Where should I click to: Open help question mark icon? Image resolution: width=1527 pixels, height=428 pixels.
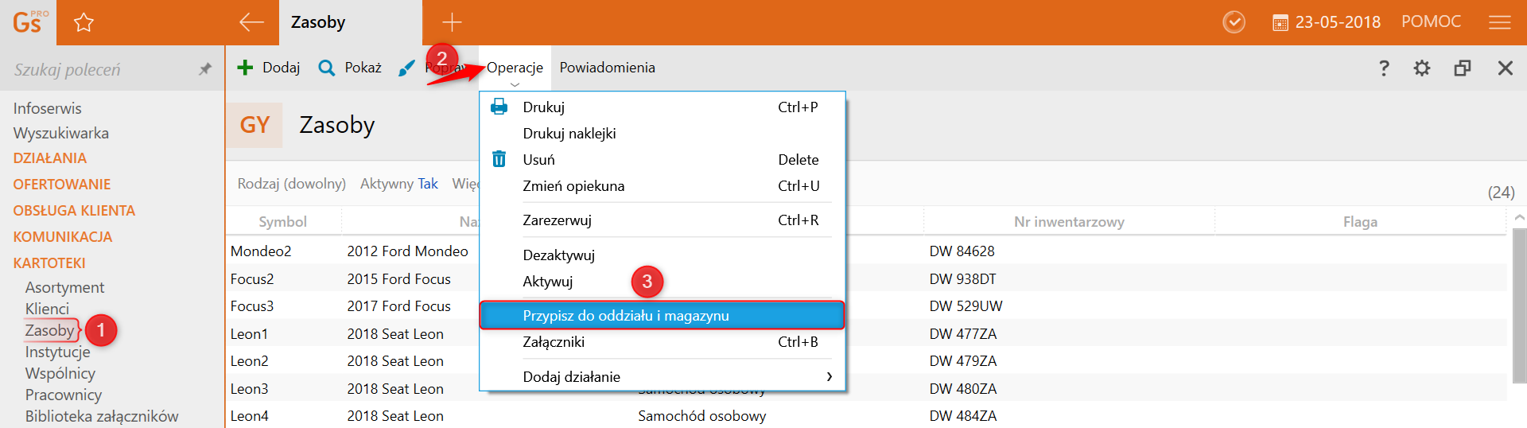(x=1384, y=68)
